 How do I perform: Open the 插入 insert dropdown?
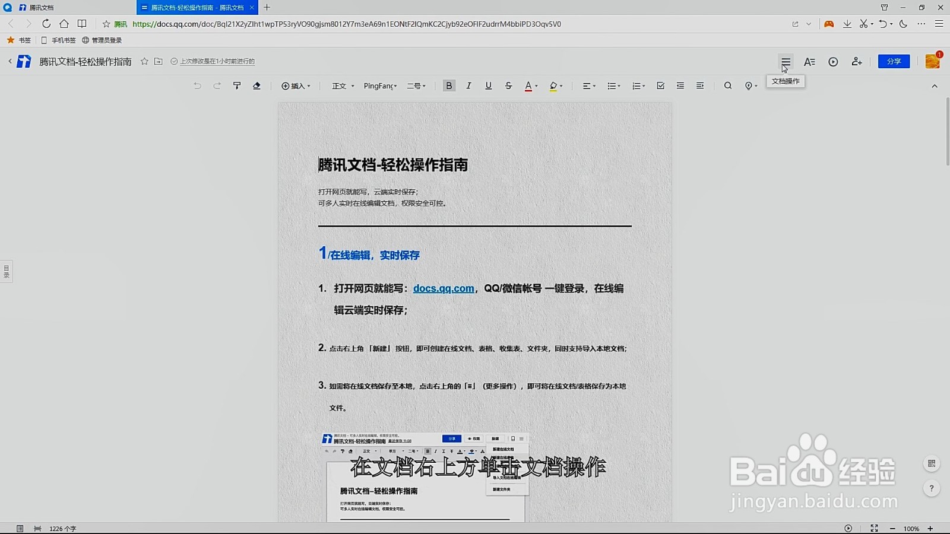click(x=296, y=86)
